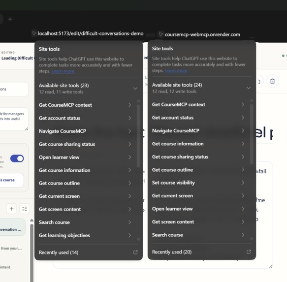Click site tools icon beside coursemcp-webmcp URL
The width and height of the screenshot is (287, 282).
160,34
